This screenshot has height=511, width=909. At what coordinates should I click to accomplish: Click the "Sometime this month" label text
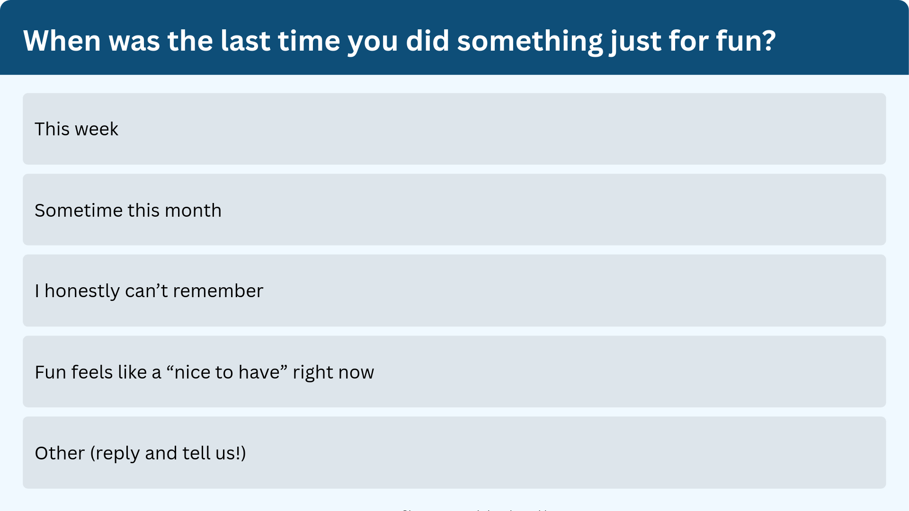(128, 210)
